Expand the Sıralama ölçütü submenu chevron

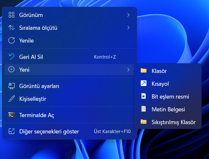pyautogui.click(x=128, y=28)
